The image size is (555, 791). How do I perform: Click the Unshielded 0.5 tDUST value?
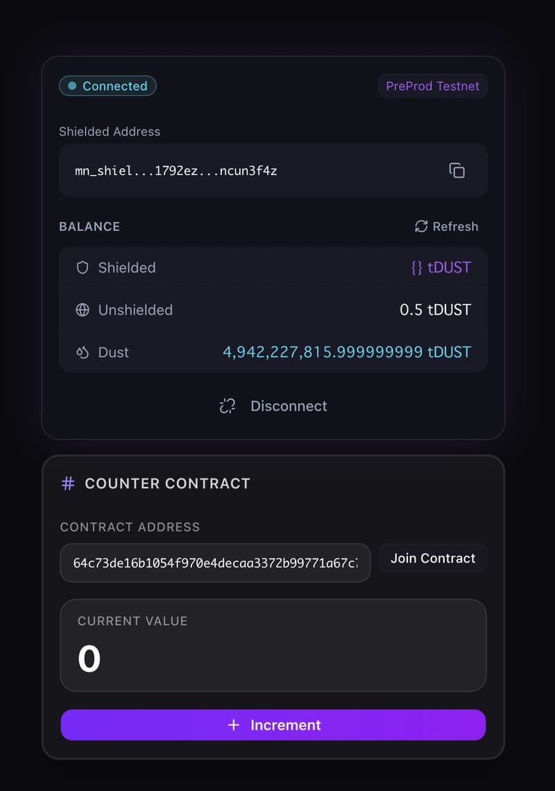tap(435, 310)
